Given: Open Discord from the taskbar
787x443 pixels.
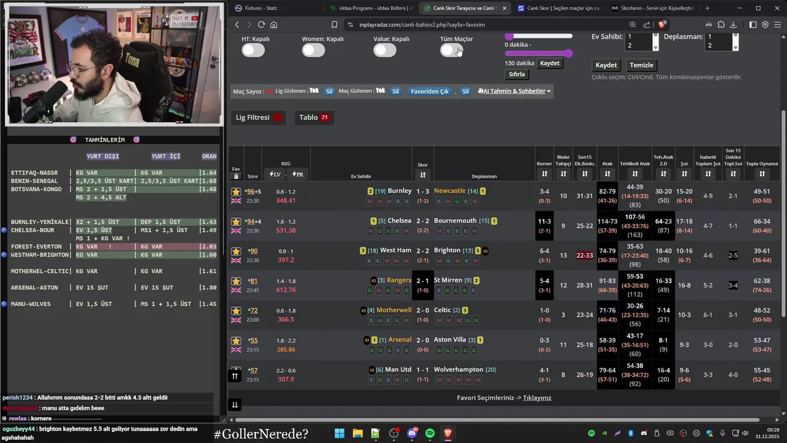Looking at the screenshot, I should [x=412, y=433].
